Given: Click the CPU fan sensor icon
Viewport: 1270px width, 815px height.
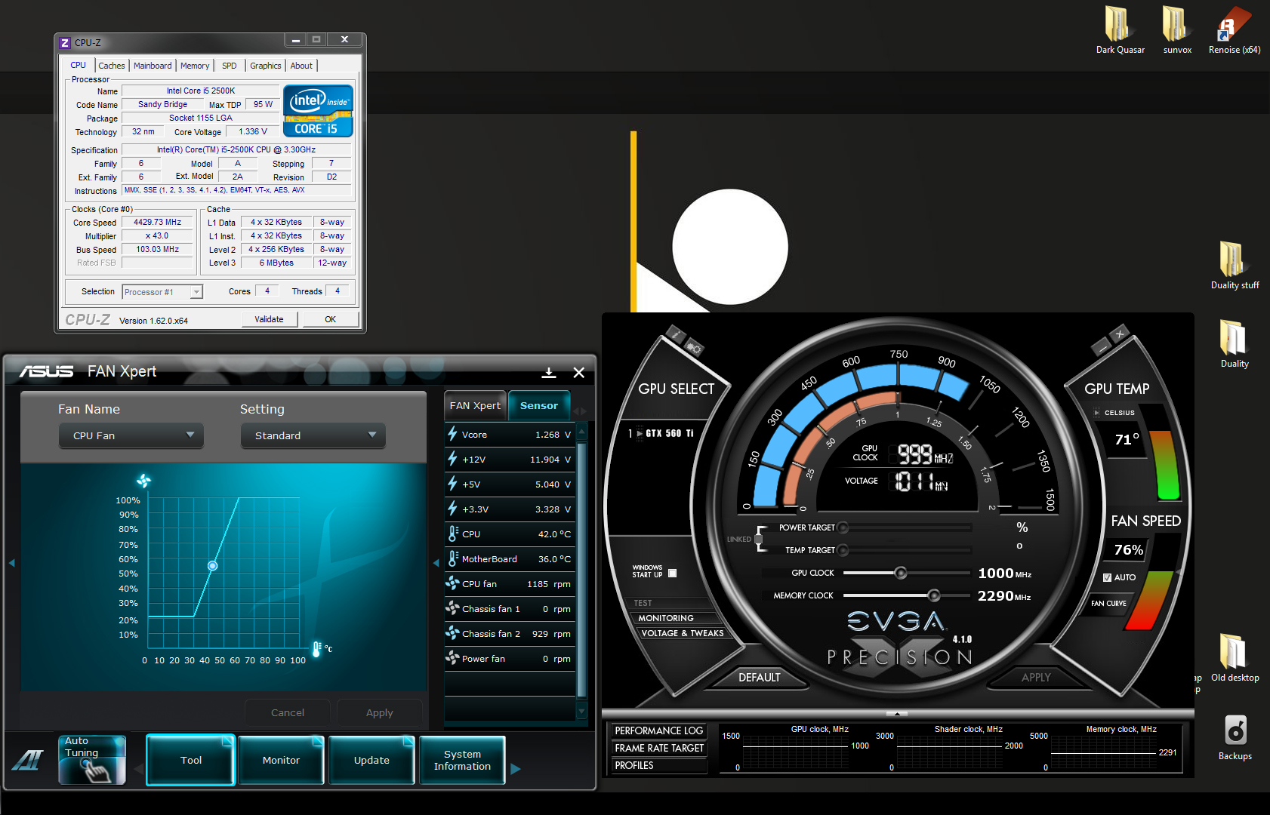Looking at the screenshot, I should (x=452, y=583).
